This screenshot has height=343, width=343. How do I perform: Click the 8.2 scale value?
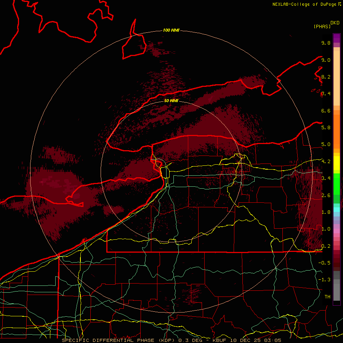(326, 77)
